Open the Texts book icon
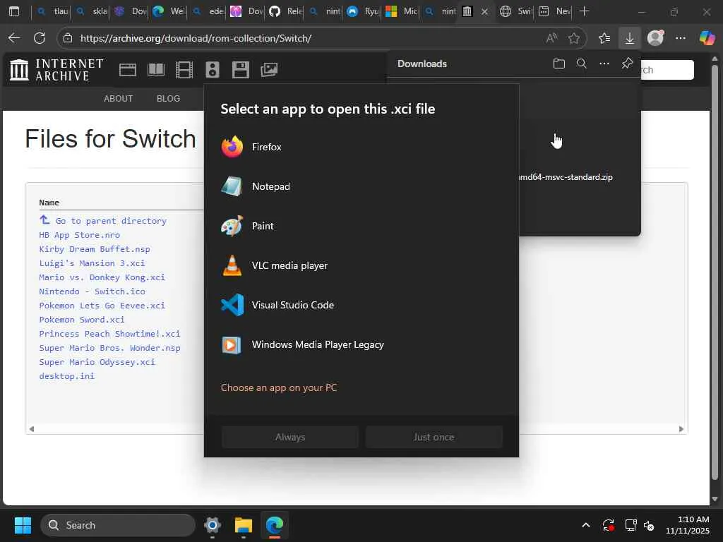723x542 pixels. [156, 70]
